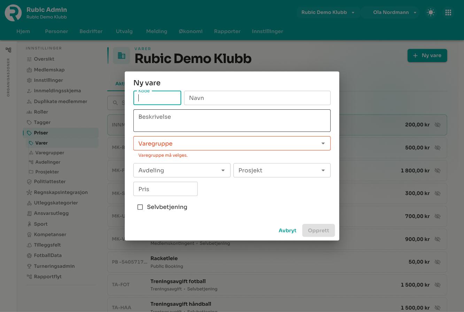Open the Rapporter menu
Screen dimensions: 464x312
click(x=227, y=31)
